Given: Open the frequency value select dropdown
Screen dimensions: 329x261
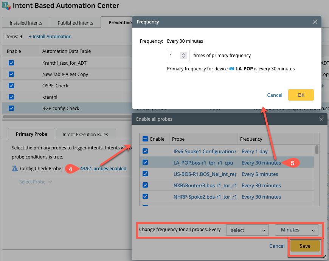Looking at the screenshot, I should click(247, 230).
